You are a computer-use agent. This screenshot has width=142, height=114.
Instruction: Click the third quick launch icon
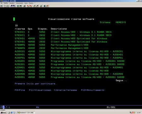[x=14, y=113]
